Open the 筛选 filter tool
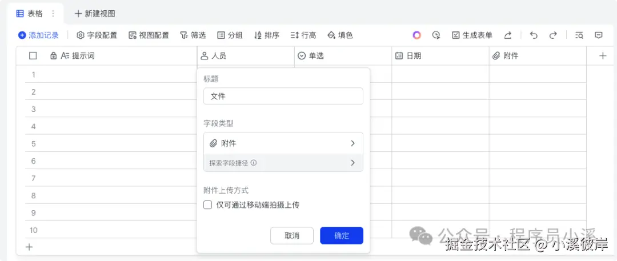The image size is (617, 261). 193,35
